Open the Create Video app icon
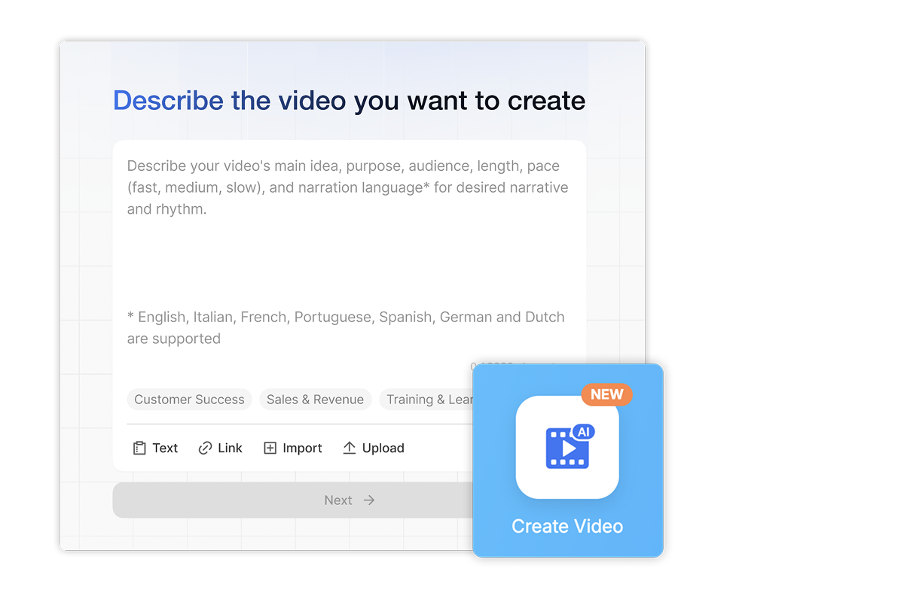Viewport: 904px width, 602px height. click(567, 446)
